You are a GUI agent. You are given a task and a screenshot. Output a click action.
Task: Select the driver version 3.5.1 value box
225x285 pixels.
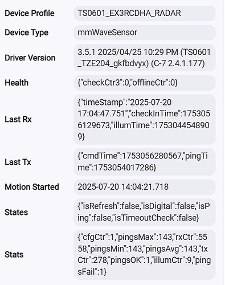145,58
